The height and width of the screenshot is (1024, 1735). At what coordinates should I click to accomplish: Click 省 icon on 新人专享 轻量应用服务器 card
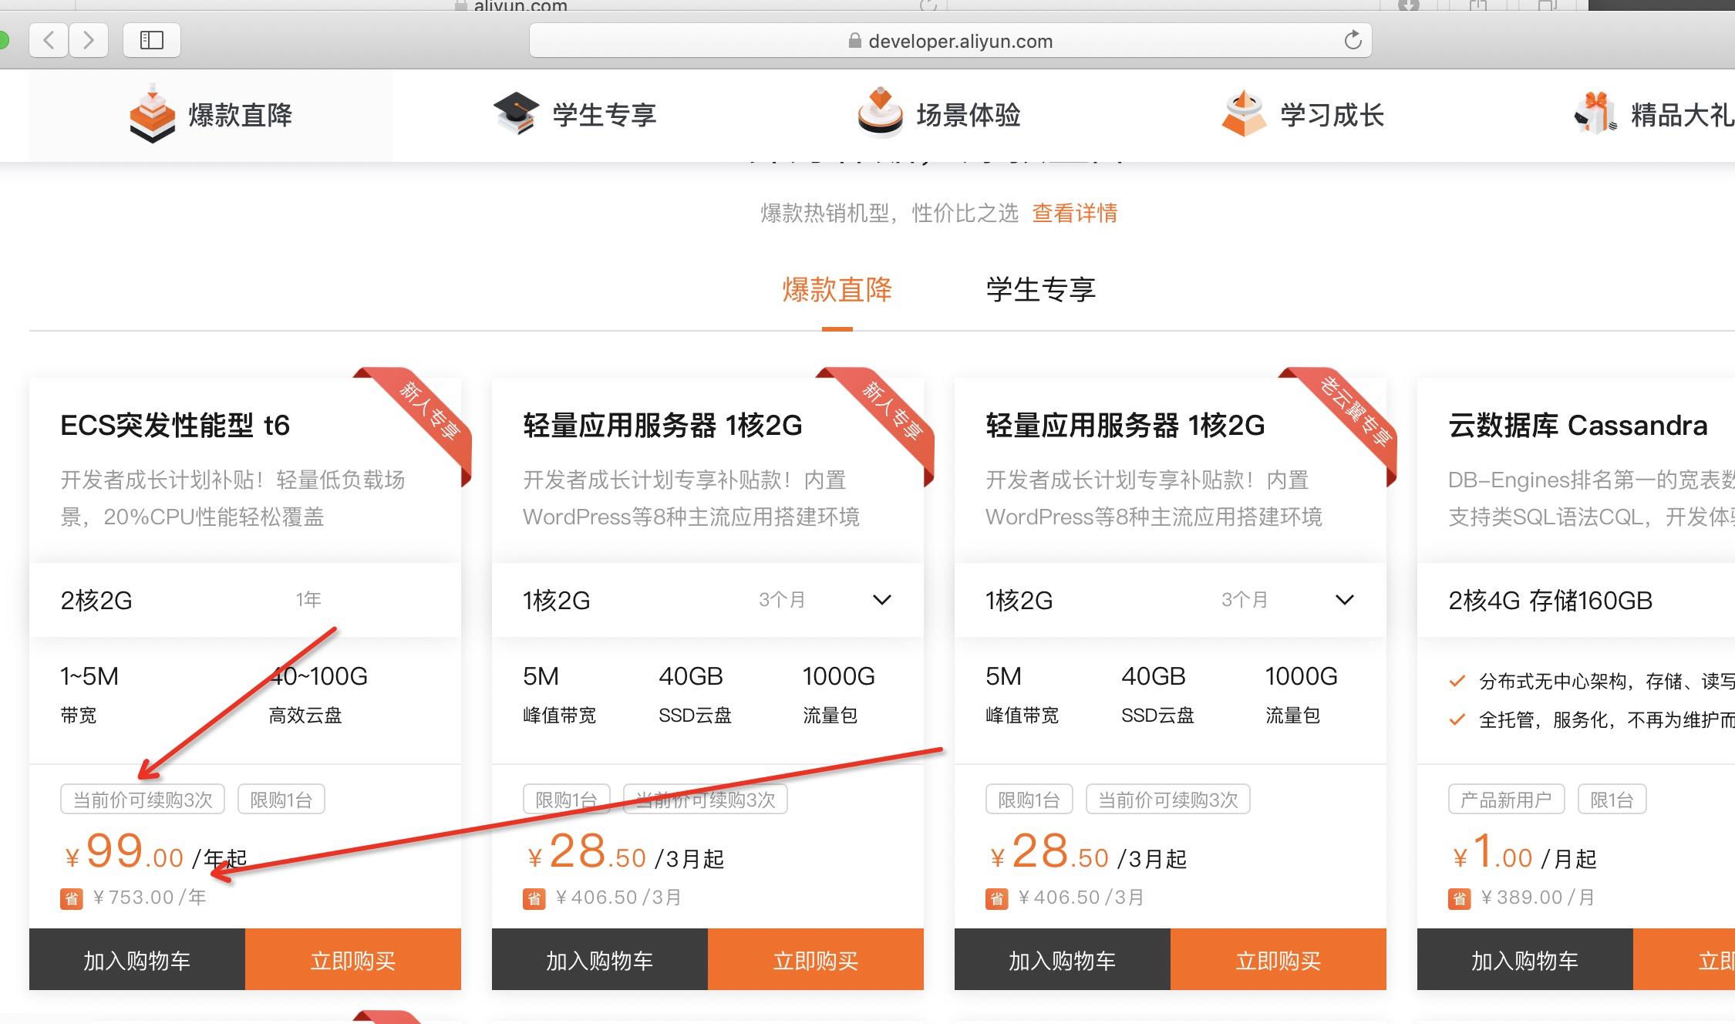(534, 898)
